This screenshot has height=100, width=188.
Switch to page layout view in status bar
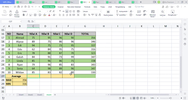[x=138, y=98]
